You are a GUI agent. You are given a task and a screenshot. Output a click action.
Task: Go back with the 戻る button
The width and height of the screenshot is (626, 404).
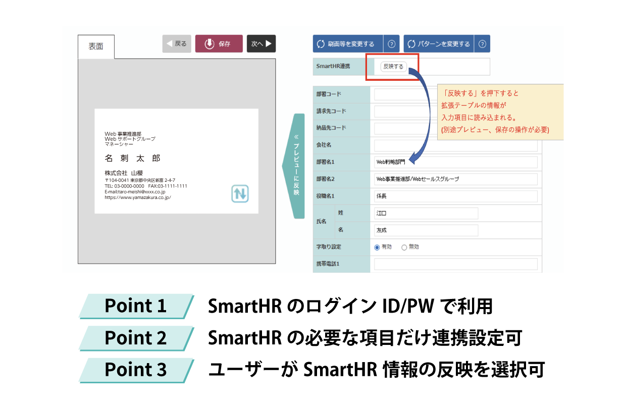tap(177, 44)
